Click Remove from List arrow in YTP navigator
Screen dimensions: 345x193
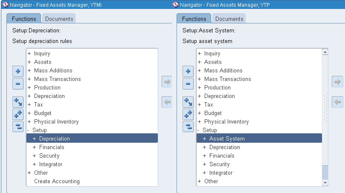click(337, 102)
